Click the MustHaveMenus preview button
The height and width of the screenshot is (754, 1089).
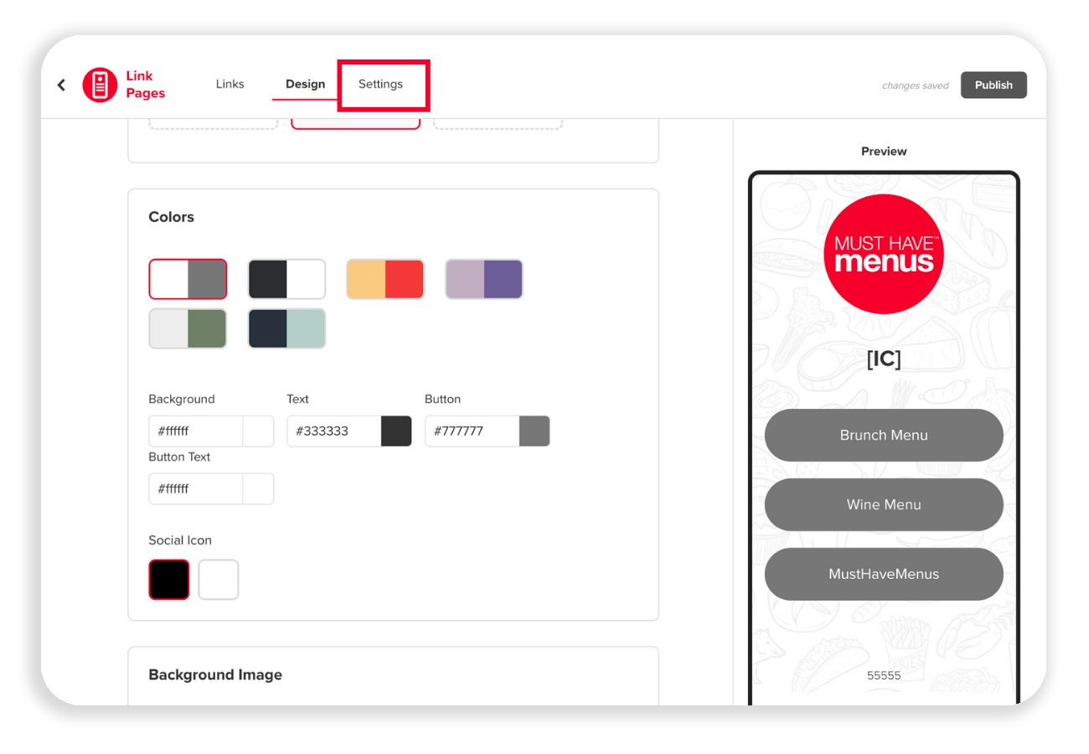click(884, 574)
